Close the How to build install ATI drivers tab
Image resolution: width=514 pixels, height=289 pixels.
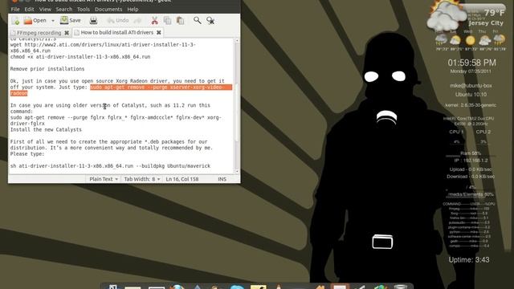159,32
